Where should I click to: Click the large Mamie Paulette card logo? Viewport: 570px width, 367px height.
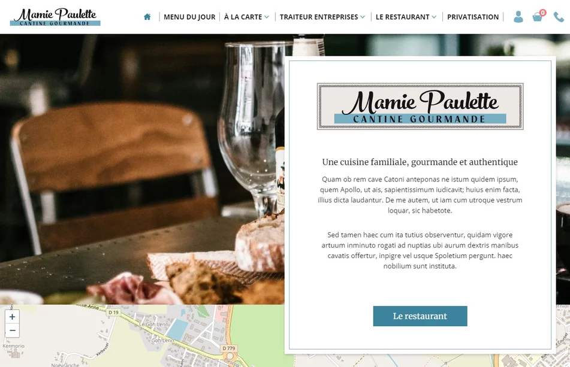pos(420,107)
